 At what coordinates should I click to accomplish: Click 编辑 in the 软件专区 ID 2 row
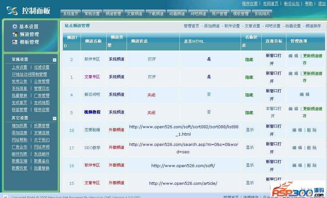293,56
